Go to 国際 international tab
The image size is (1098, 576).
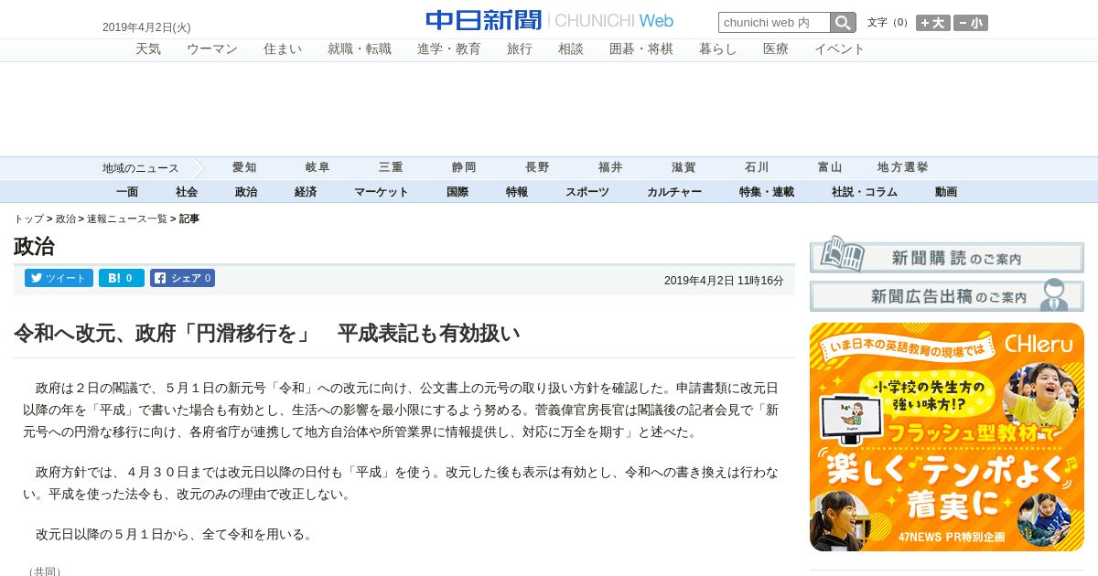(x=457, y=192)
